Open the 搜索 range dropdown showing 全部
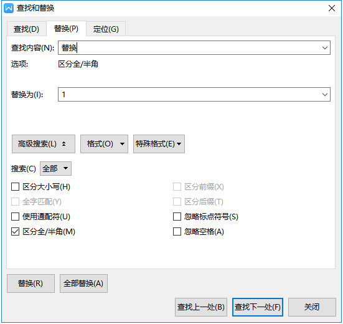 pos(55,169)
